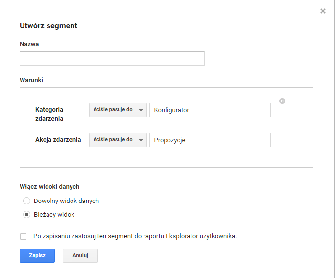Screen dimensions: 335x278
Task: Click the Bieżący widok label text
Action: click(x=54, y=215)
